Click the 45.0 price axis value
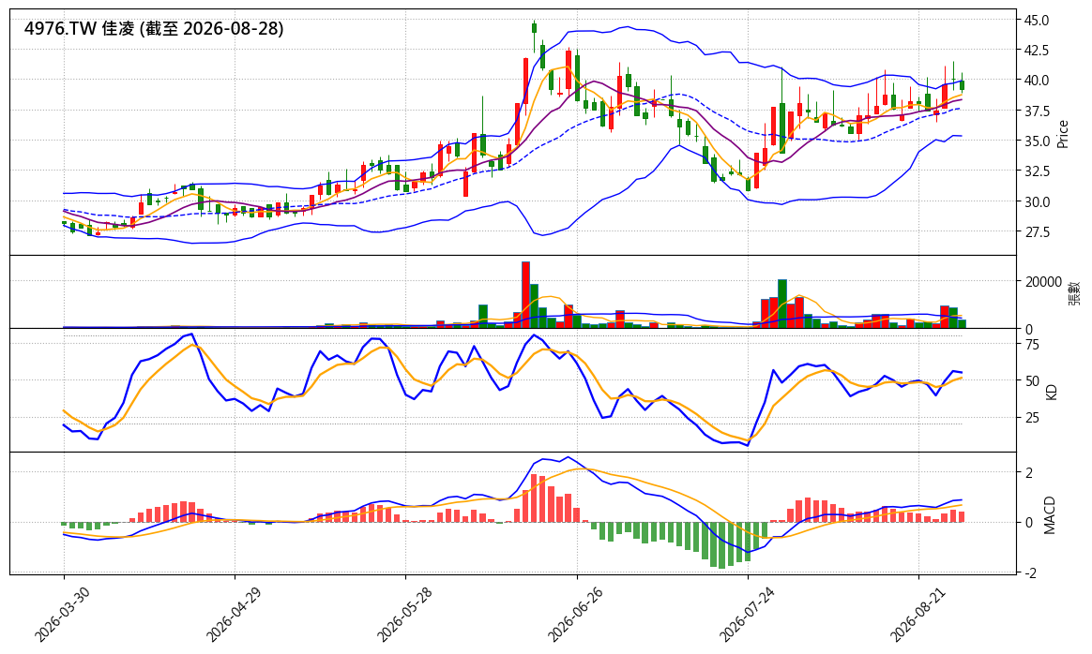 click(x=1037, y=21)
